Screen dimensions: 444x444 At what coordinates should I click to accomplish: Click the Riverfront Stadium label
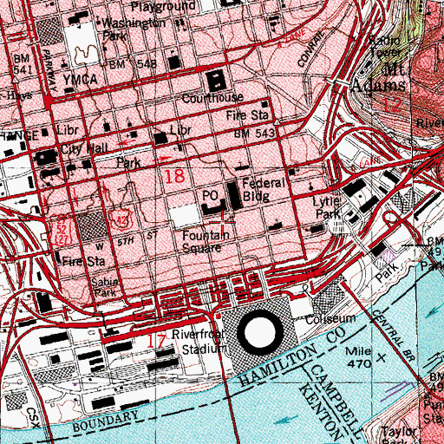(199, 342)
